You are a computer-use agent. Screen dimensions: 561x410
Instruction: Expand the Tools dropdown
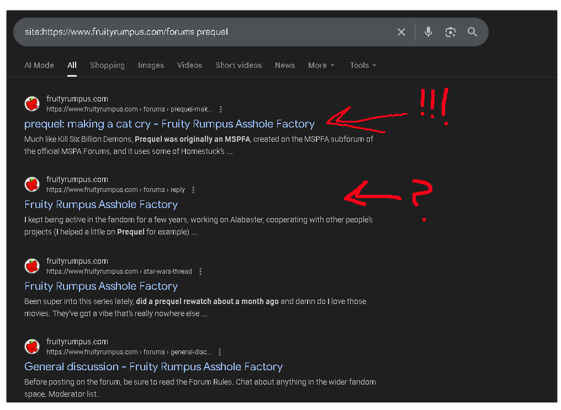pos(363,66)
